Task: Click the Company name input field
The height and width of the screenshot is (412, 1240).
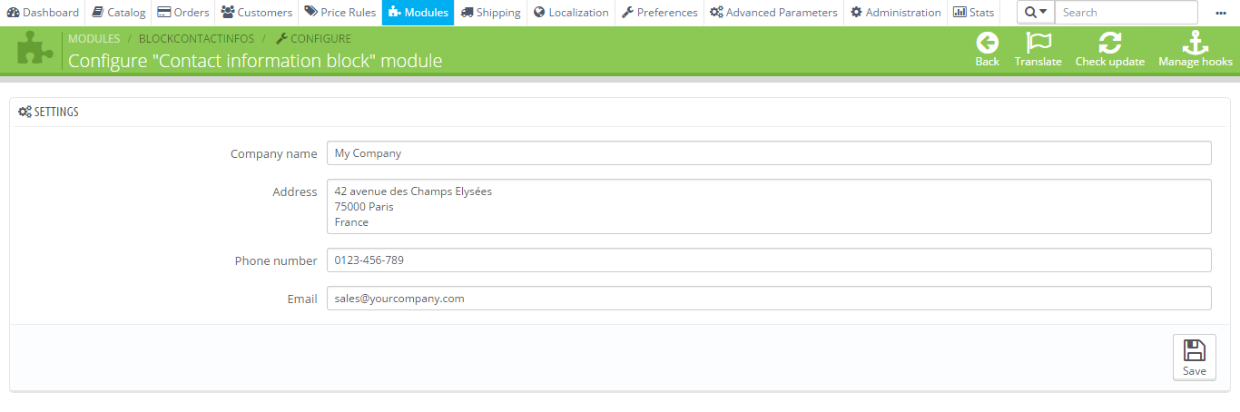Action: point(769,153)
